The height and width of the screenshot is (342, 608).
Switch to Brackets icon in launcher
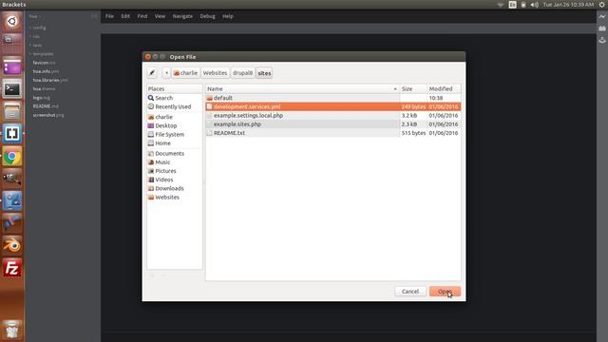coord(12,134)
